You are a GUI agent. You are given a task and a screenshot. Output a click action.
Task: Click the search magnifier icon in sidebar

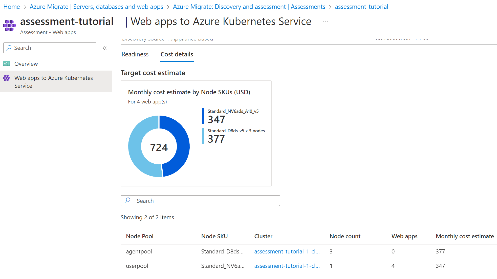coord(10,48)
